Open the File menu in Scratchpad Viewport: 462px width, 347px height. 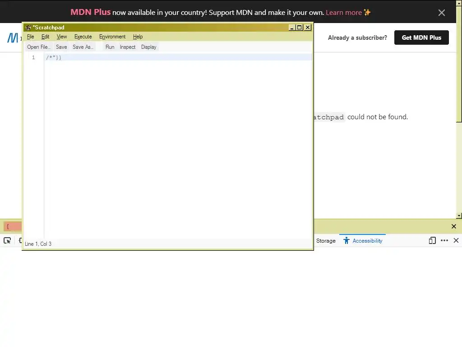(30, 37)
